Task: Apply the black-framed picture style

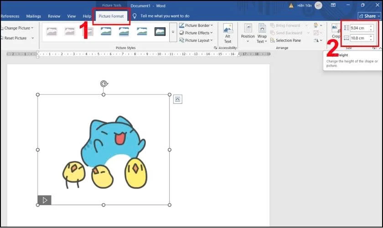Action: [160, 31]
